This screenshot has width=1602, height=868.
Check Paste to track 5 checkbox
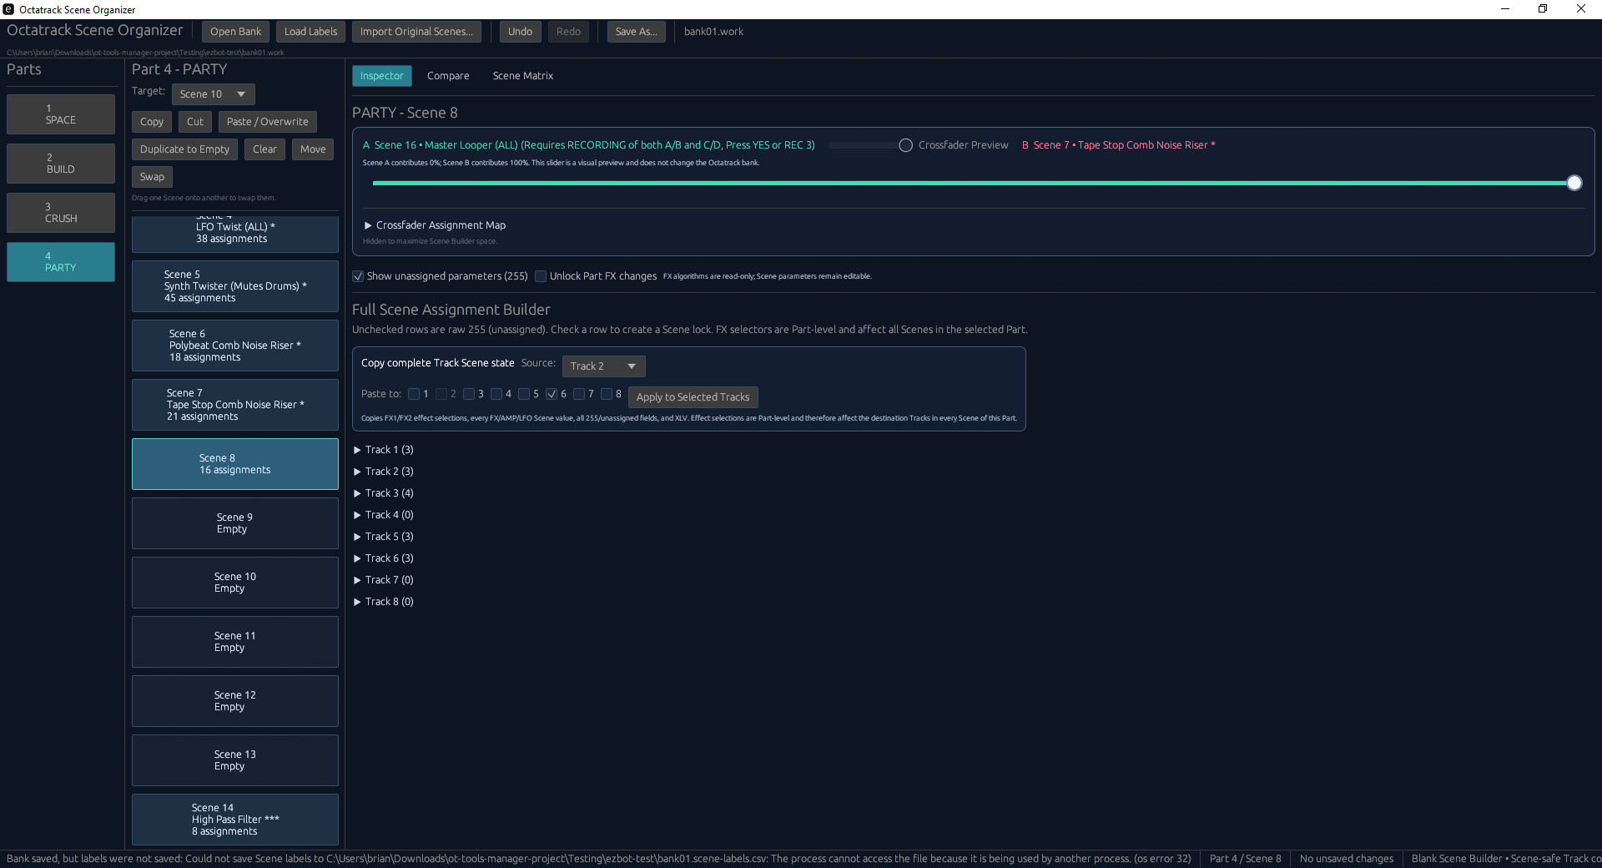[x=524, y=394]
